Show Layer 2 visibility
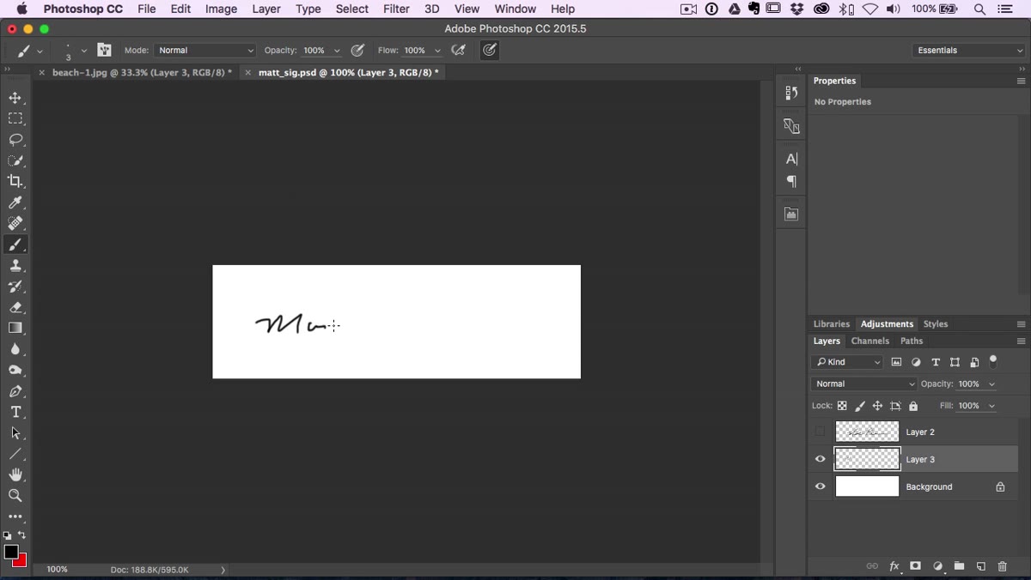Image resolution: width=1031 pixels, height=580 pixels. (x=820, y=432)
